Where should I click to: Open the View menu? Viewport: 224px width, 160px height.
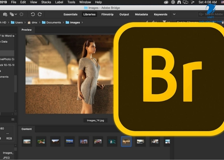33,2
